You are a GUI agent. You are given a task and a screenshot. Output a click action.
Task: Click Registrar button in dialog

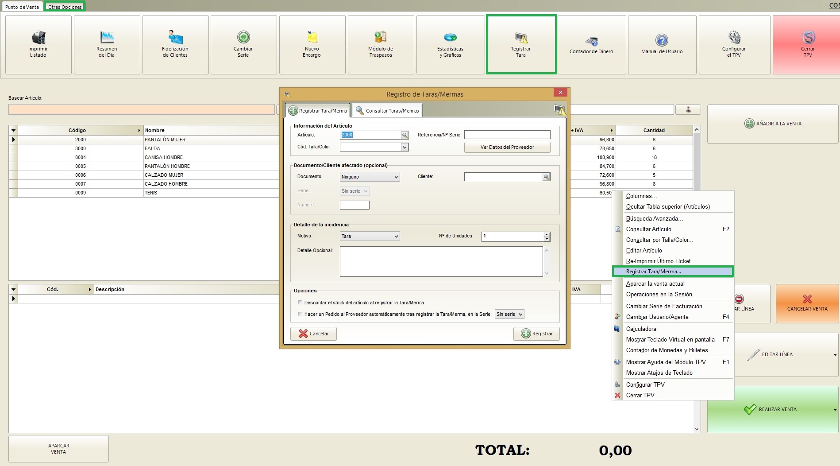536,334
